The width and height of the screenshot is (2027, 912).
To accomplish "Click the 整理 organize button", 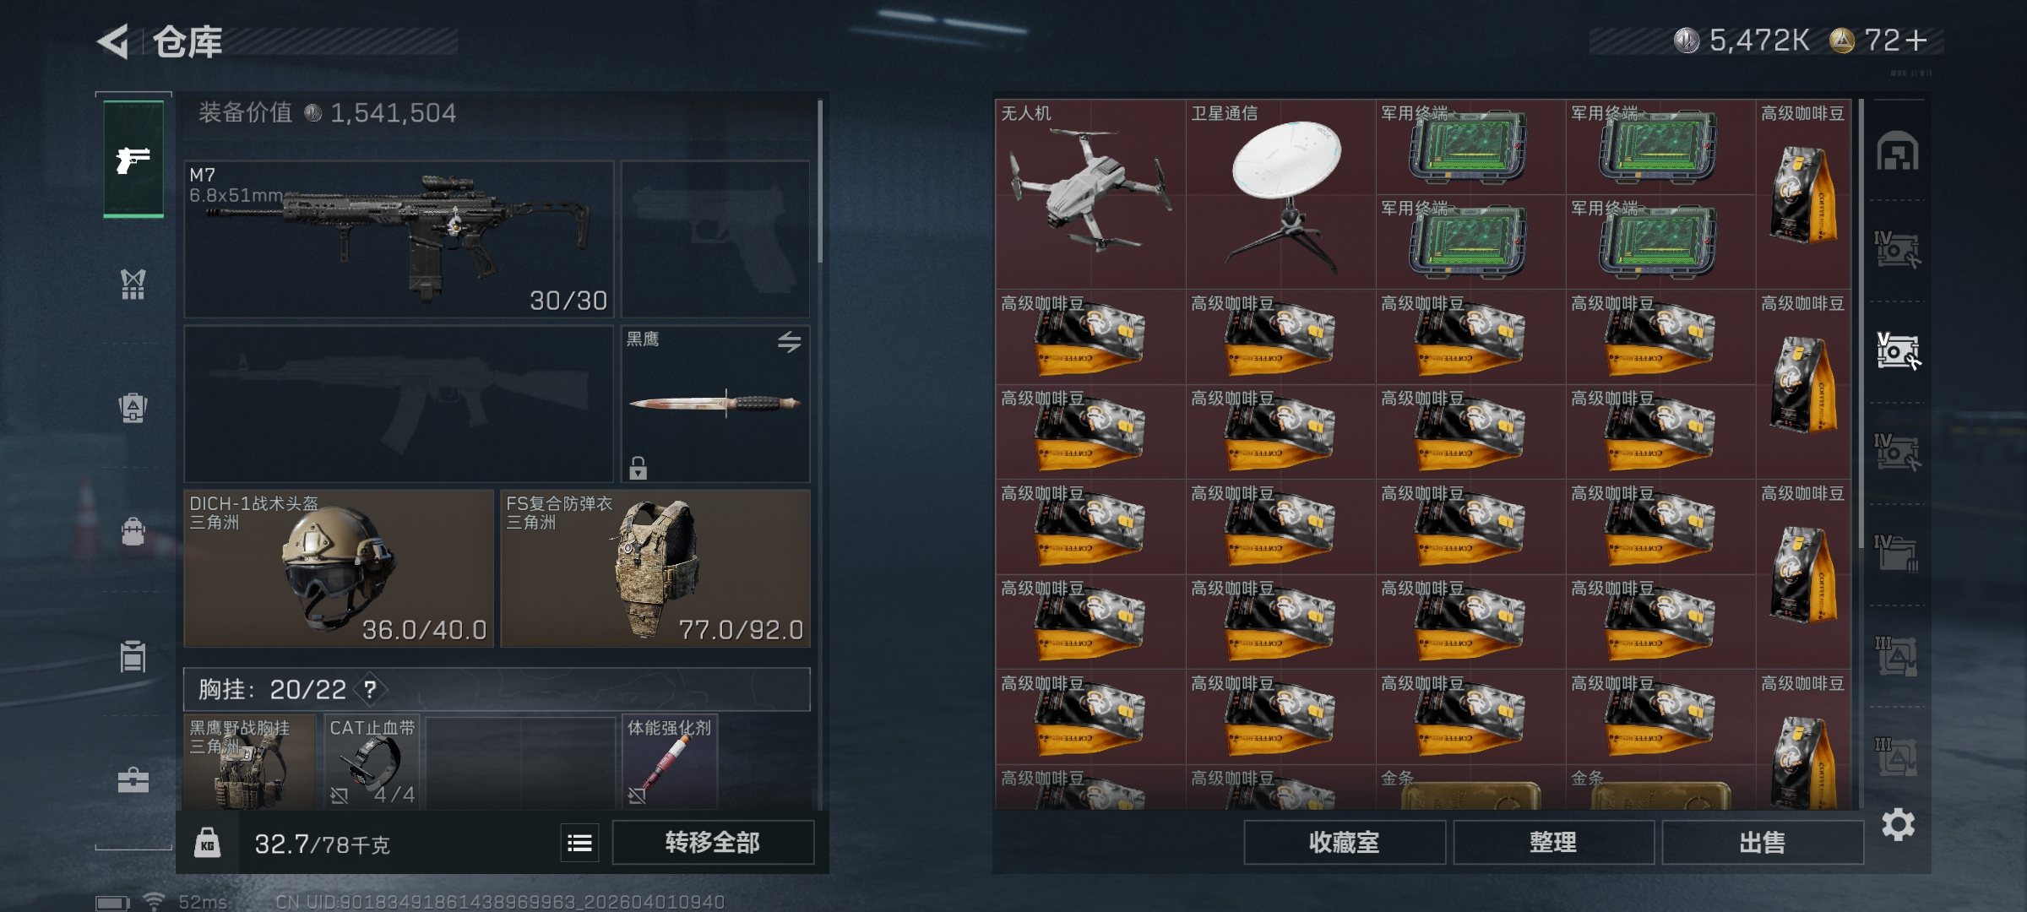I will 1553,842.
